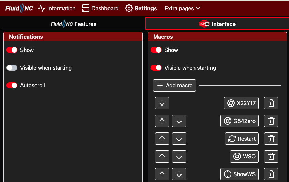Open the Restart macro button
The width and height of the screenshot is (289, 182).
242,139
